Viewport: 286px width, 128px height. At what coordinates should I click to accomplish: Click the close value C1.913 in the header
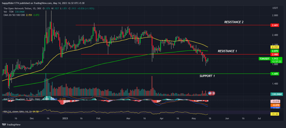tap(72, 9)
